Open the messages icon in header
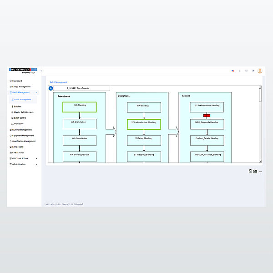 [x=246, y=71]
